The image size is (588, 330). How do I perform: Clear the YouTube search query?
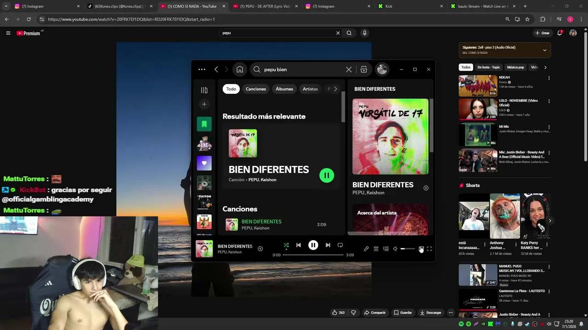(x=338, y=33)
